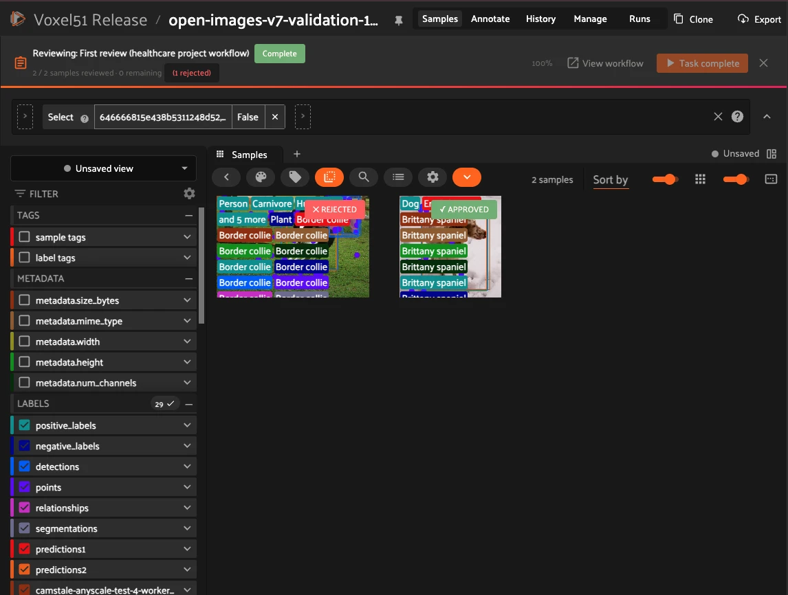Click the grid display options icon
Viewport: 788px width, 595px height.
[771, 179]
